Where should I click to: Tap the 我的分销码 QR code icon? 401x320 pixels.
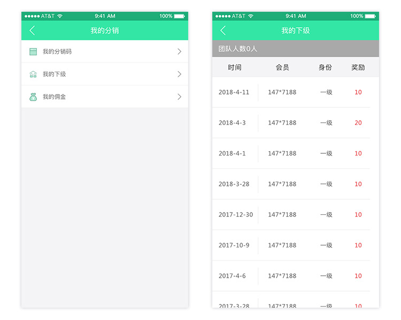(33, 52)
